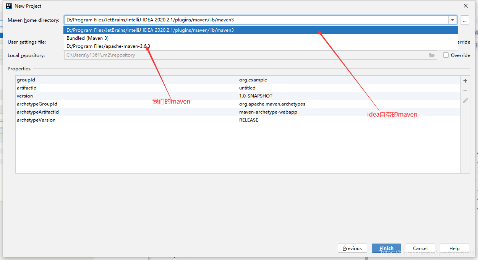The height and width of the screenshot is (260, 478).
Task: Click the IntelliJ logo in title bar
Action: click(x=9, y=6)
